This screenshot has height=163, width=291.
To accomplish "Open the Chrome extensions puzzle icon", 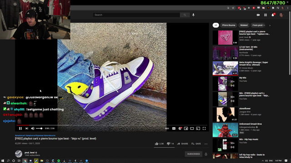I will [x=273, y=8].
